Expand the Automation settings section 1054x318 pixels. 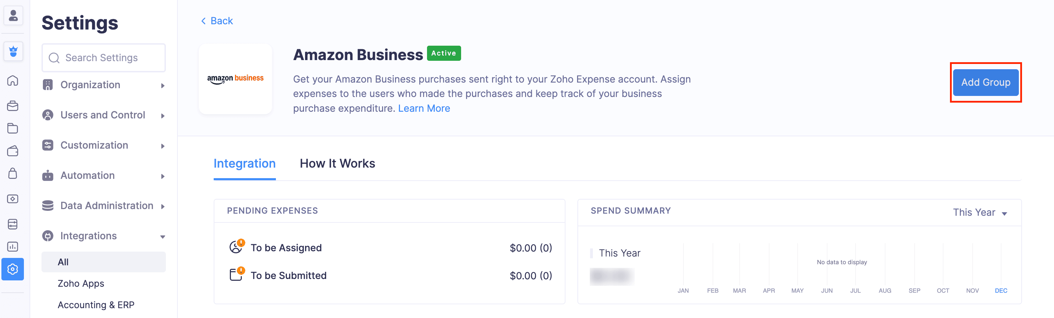point(104,176)
